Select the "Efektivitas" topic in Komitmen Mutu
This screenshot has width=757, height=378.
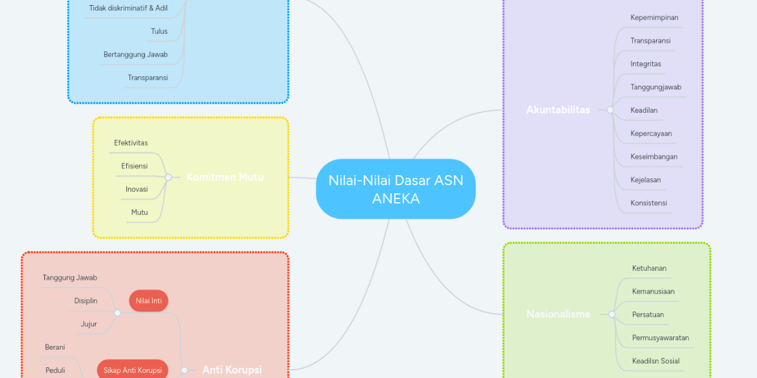tap(130, 143)
